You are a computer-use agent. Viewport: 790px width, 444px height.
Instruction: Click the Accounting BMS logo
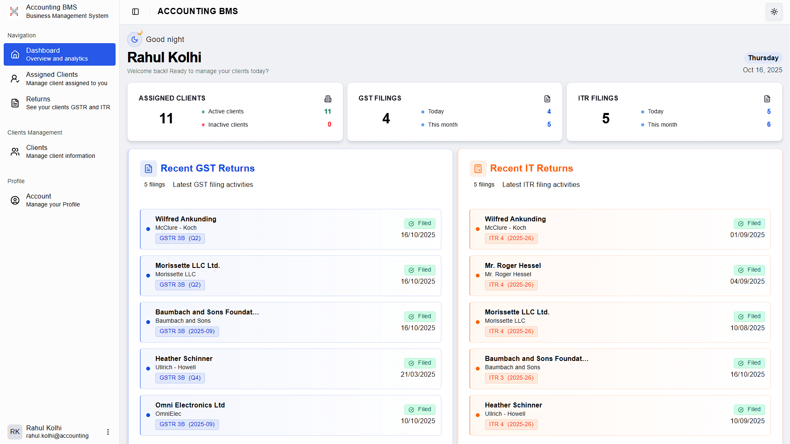[x=14, y=11]
